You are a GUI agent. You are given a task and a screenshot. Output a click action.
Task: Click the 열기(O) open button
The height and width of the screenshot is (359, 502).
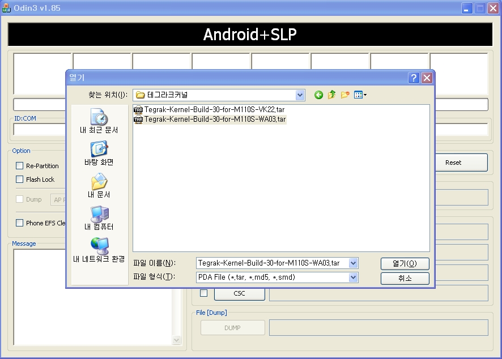(x=405, y=264)
